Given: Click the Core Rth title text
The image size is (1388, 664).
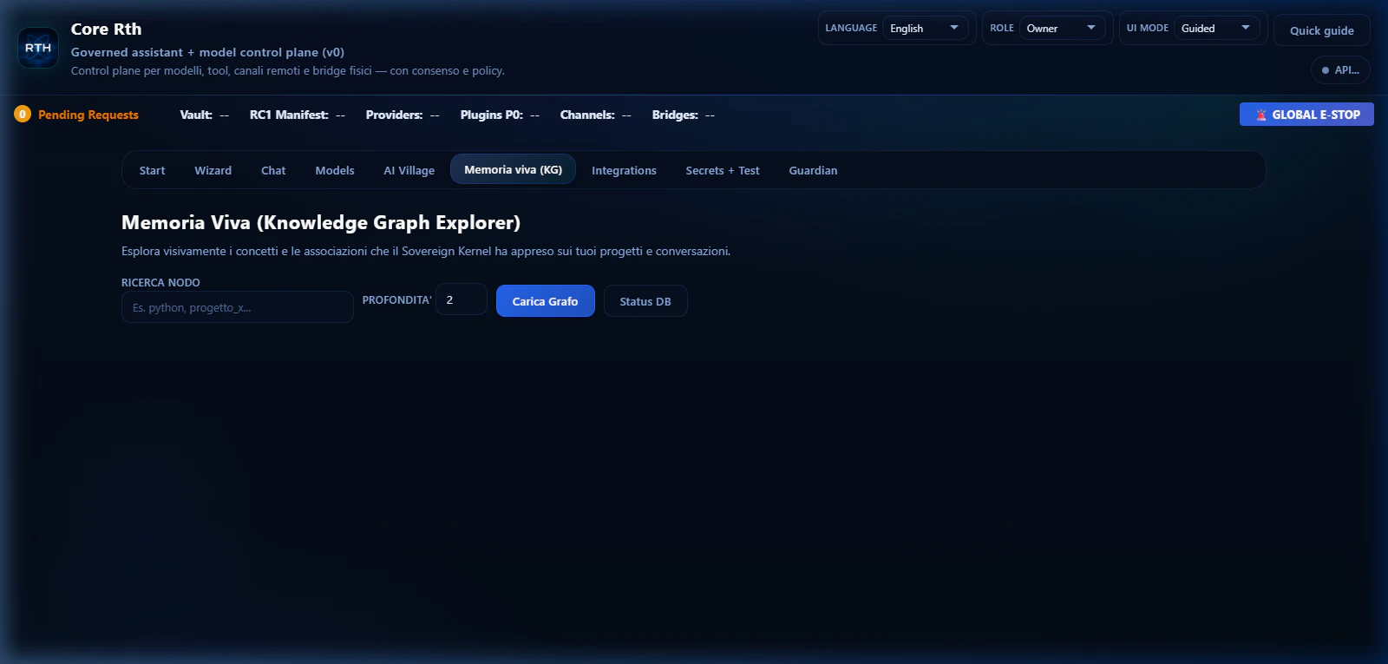Looking at the screenshot, I should [106, 29].
